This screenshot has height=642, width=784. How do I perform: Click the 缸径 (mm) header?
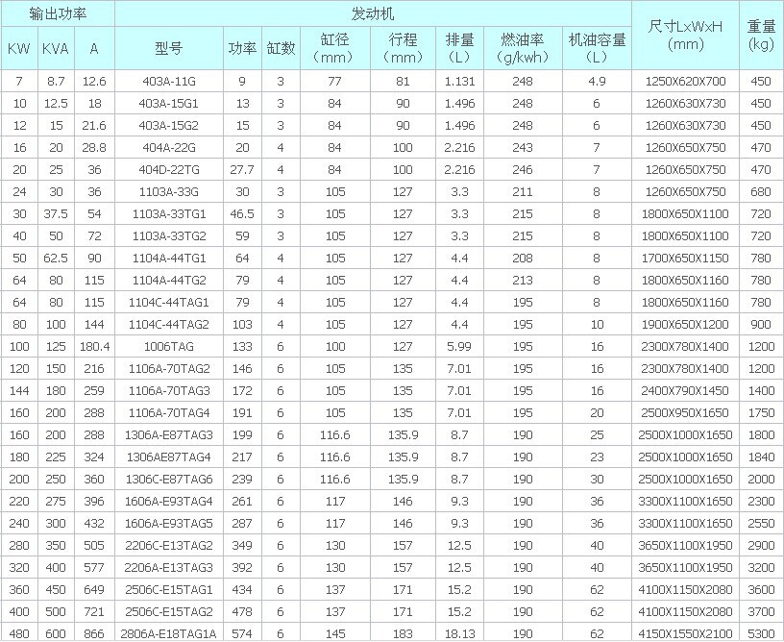tap(335, 48)
